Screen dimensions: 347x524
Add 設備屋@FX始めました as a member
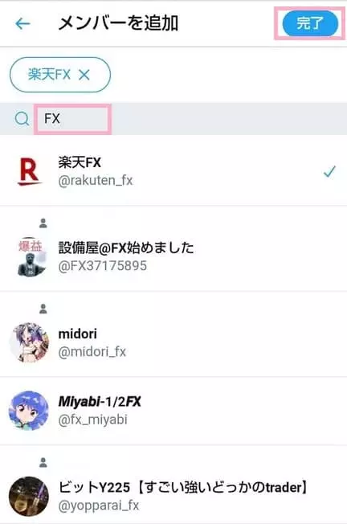tap(173, 248)
